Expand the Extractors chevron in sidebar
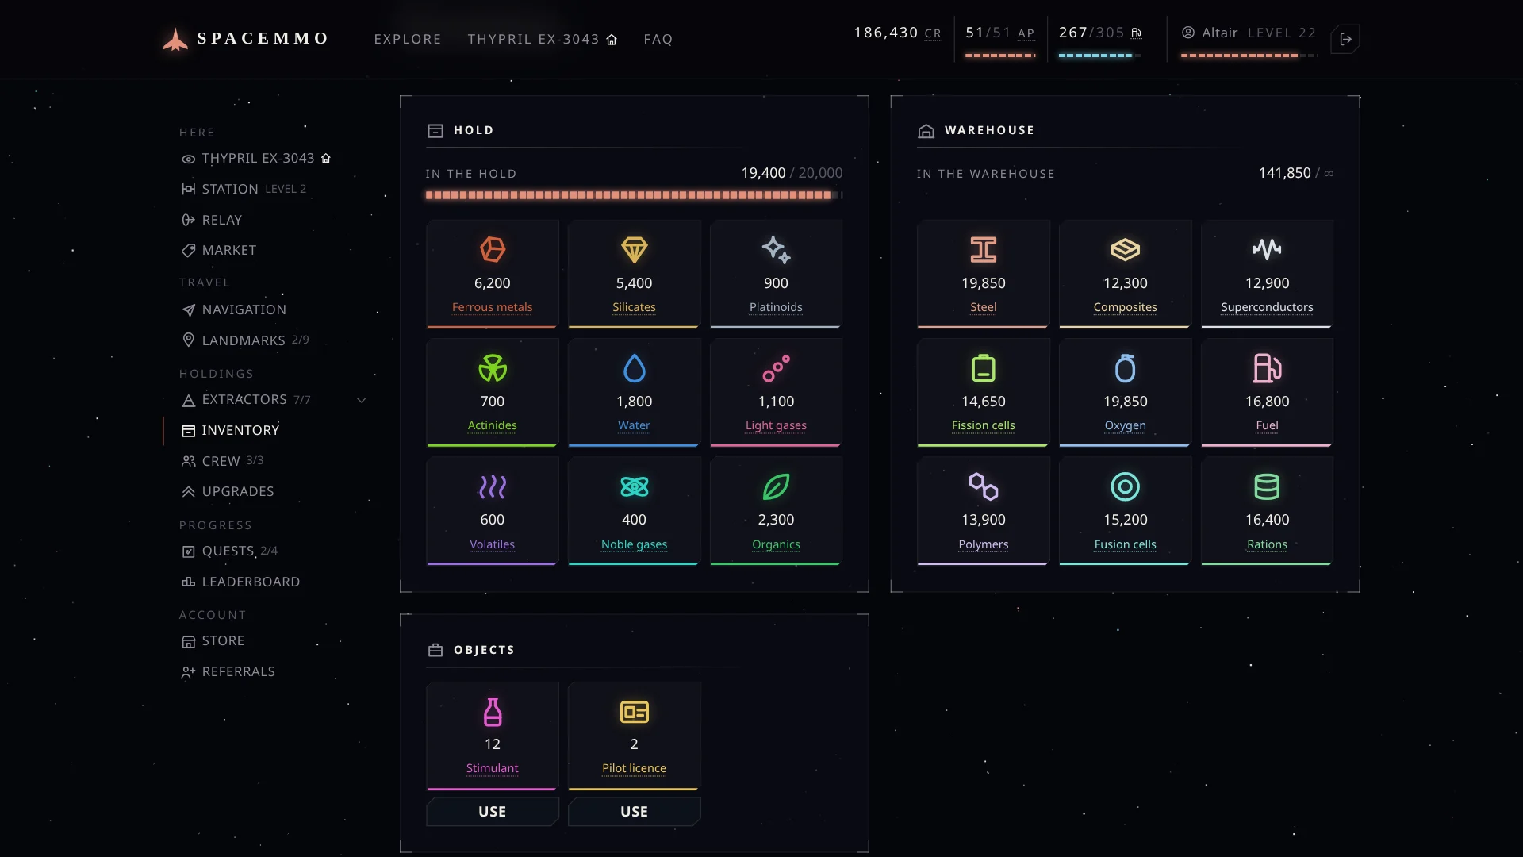This screenshot has height=857, width=1523. 362,400
